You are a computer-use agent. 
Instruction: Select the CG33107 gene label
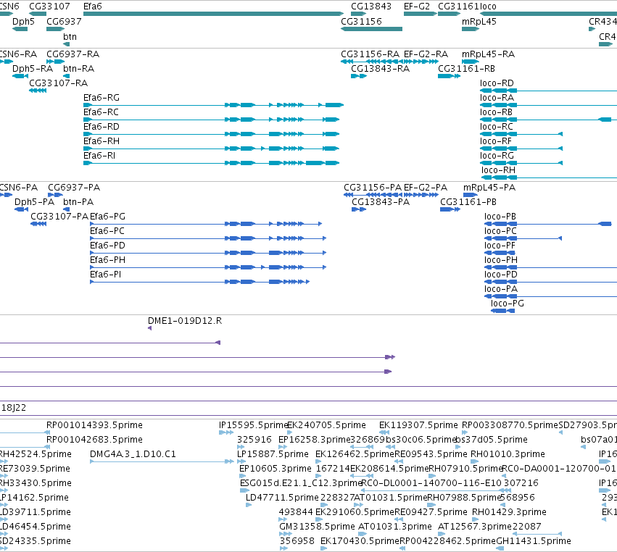point(49,7)
